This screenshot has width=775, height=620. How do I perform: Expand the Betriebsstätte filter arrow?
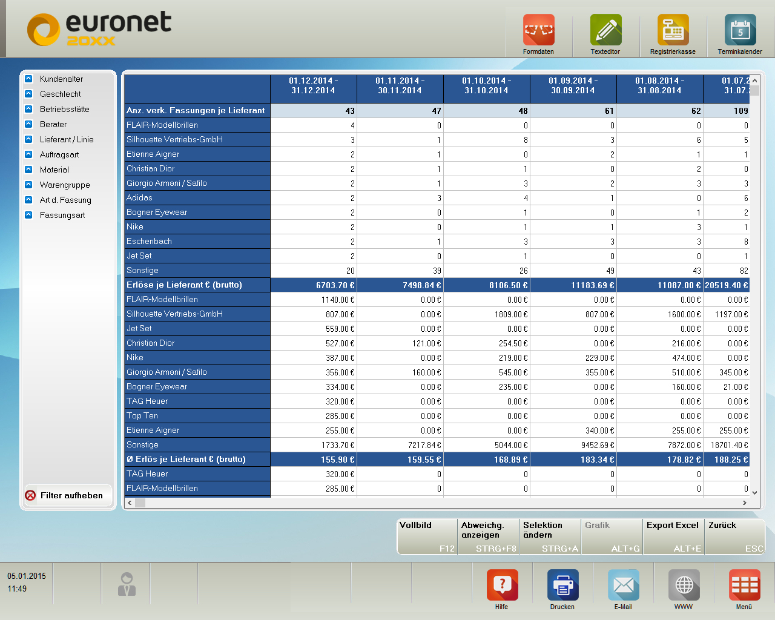[28, 109]
